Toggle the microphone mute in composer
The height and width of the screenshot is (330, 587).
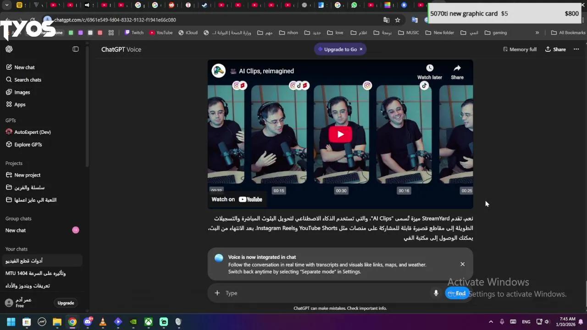[x=436, y=293]
